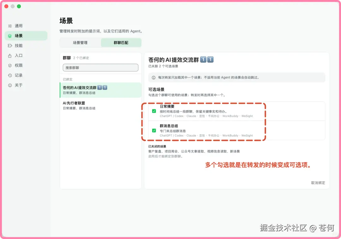Open the 关于 info icon
341x239 pixels.
tap(10, 85)
